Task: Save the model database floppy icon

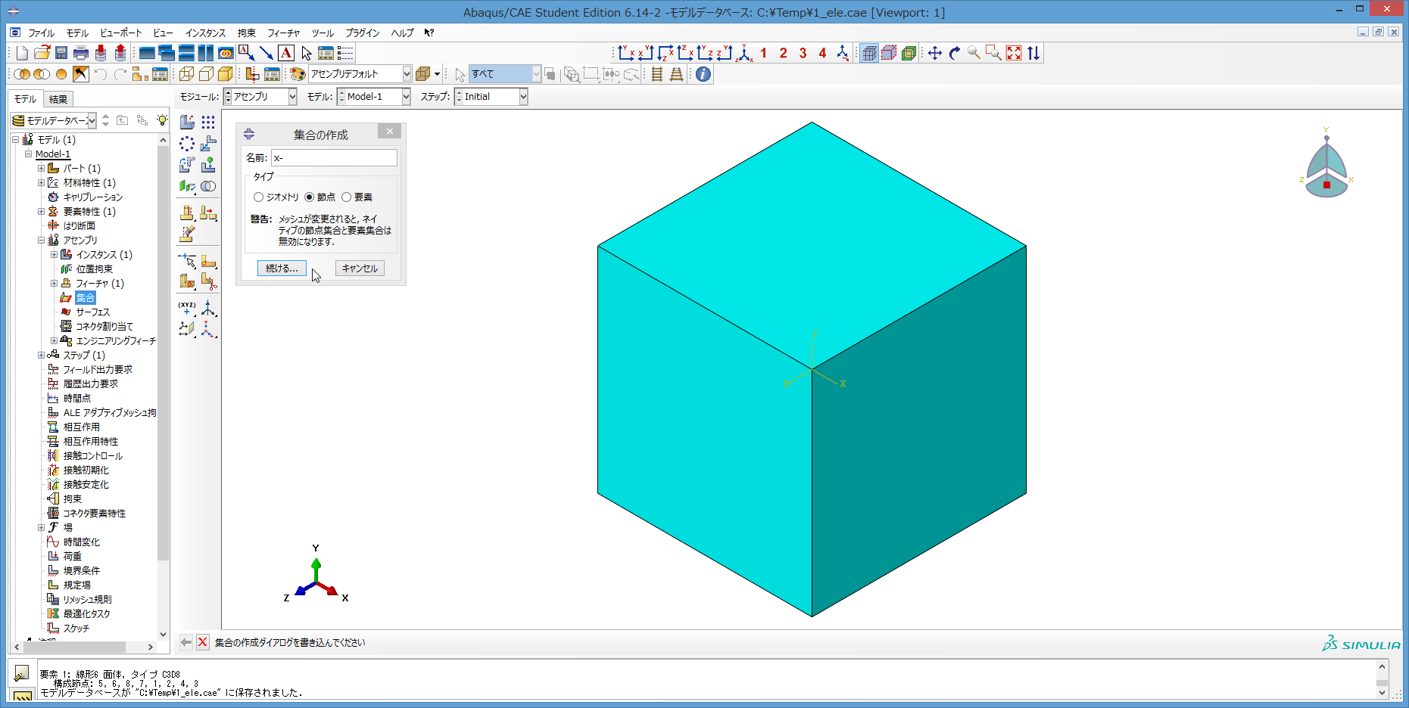Action: coord(61,53)
